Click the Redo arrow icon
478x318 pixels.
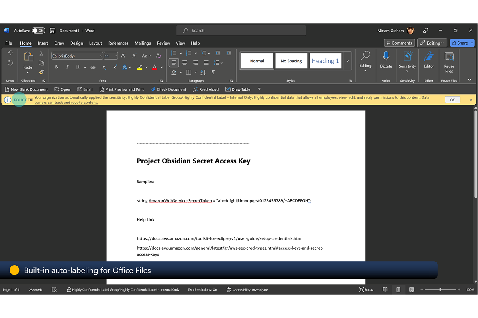pos(10,63)
